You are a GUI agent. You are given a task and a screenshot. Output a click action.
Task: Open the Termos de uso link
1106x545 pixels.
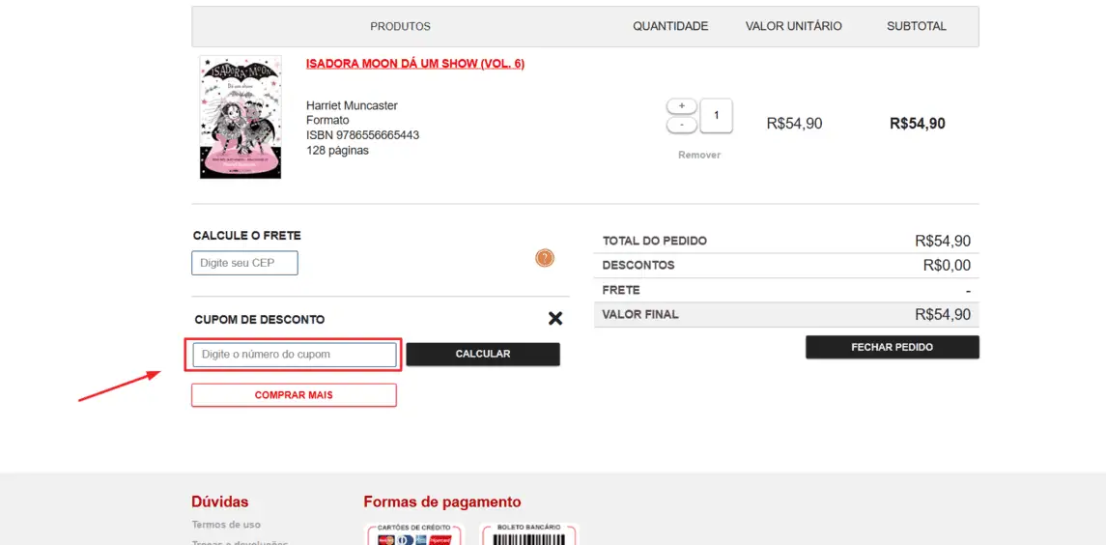tap(226, 525)
